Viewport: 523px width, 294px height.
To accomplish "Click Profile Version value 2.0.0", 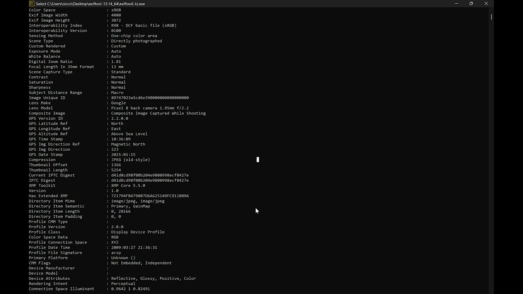I will (x=117, y=227).
